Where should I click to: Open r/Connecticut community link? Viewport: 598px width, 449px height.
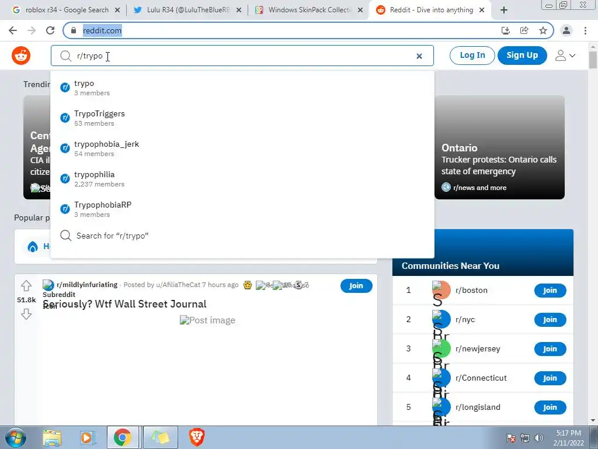[481, 378]
